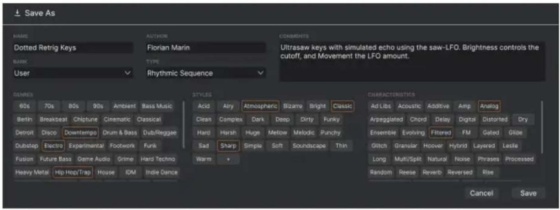Deselect the Hip Hop/Trap genre tag
The height and width of the screenshot is (210, 560).
pyautogui.click(x=73, y=173)
